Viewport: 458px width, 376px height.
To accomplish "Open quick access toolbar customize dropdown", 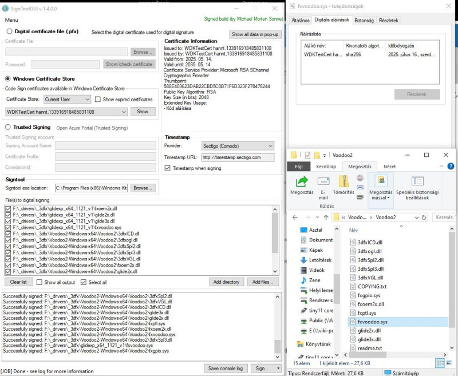I will pos(324,155).
